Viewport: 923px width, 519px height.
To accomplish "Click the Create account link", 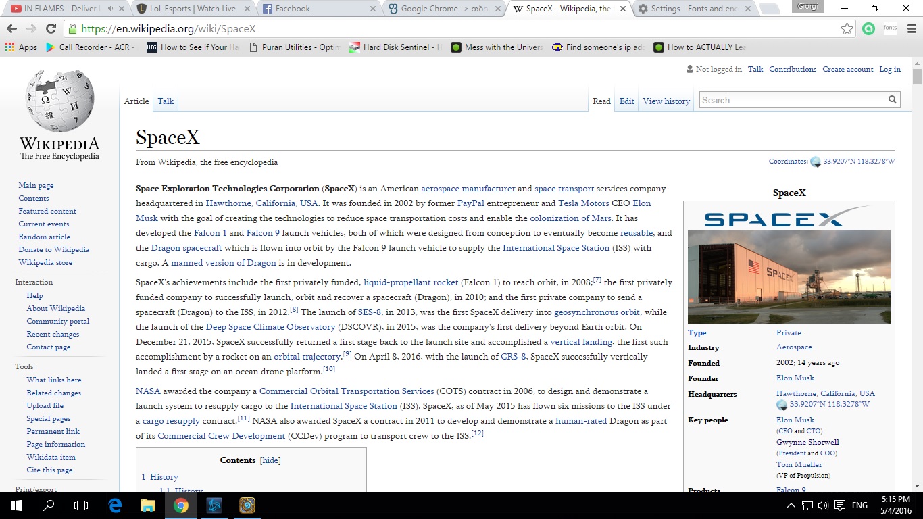I will [x=847, y=69].
